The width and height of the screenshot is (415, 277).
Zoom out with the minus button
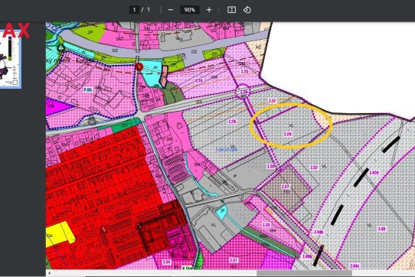(x=171, y=10)
